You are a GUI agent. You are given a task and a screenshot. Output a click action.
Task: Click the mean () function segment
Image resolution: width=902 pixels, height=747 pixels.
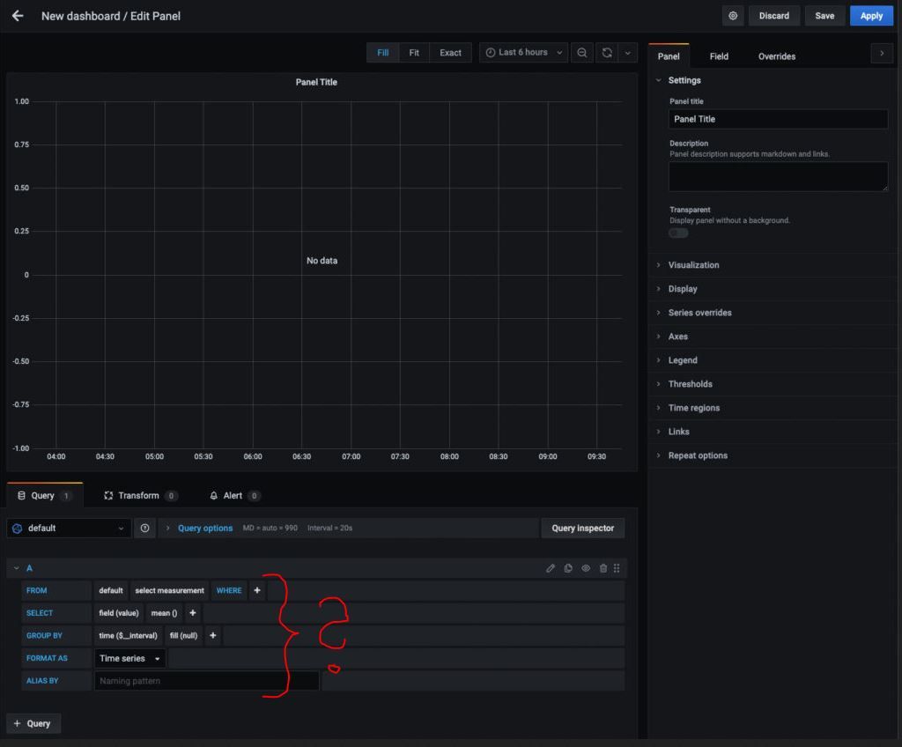tap(164, 613)
